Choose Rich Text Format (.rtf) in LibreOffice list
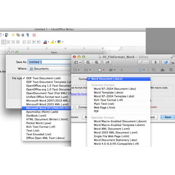 41,127
